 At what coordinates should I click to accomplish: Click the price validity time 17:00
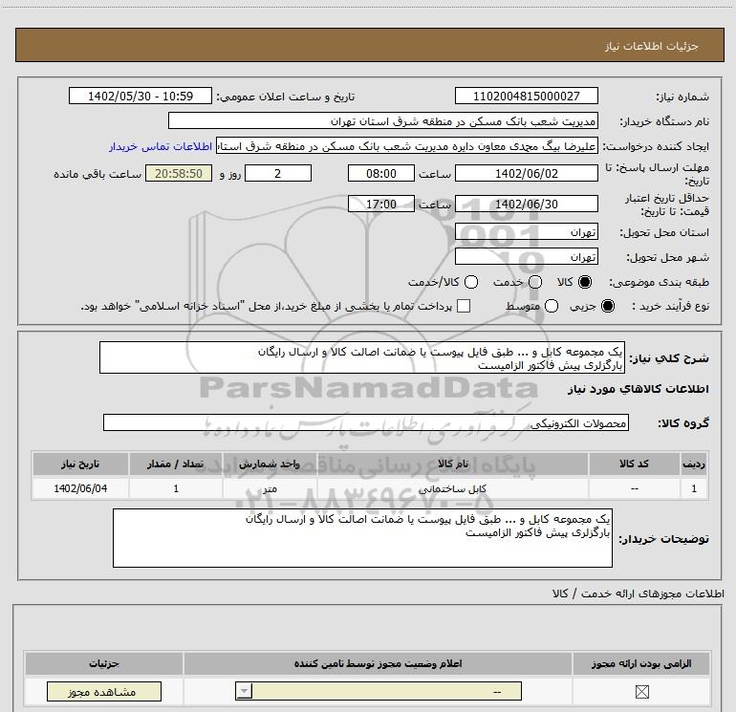381,204
